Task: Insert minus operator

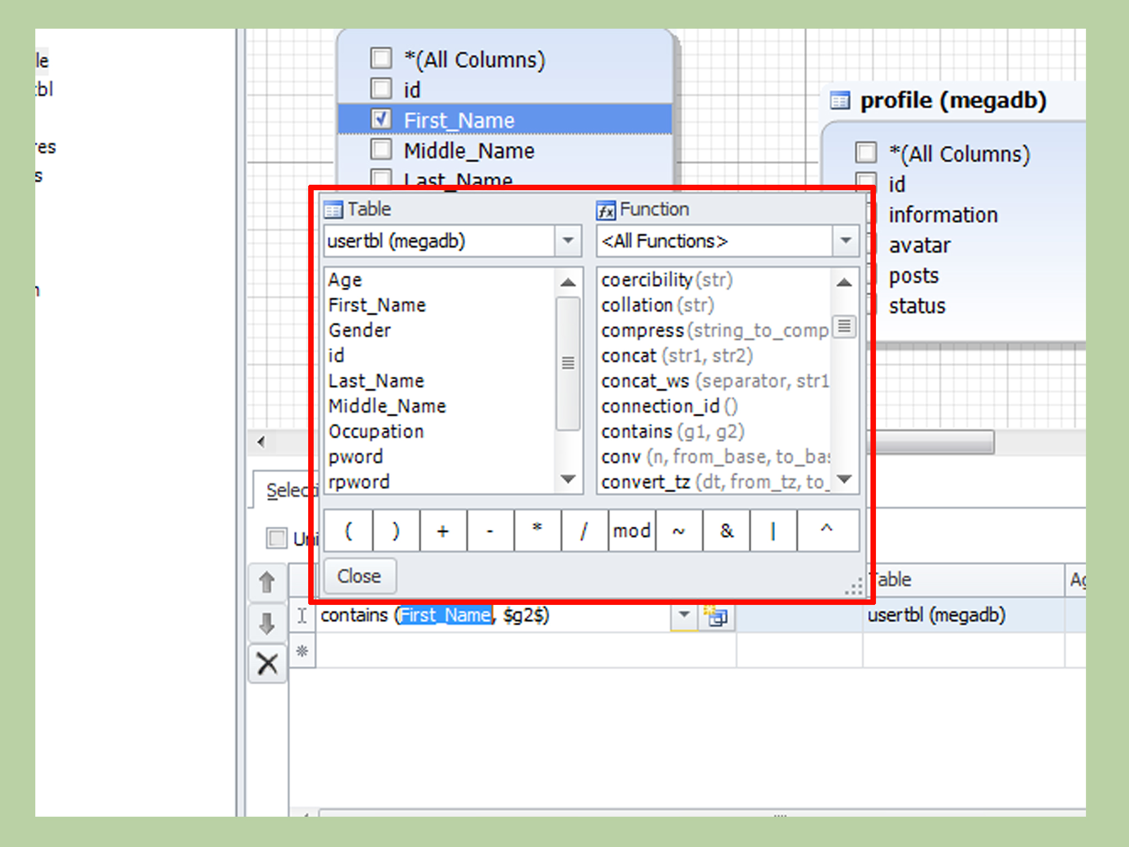Action: point(490,531)
